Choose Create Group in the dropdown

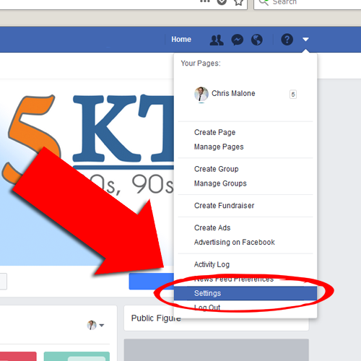216,169
